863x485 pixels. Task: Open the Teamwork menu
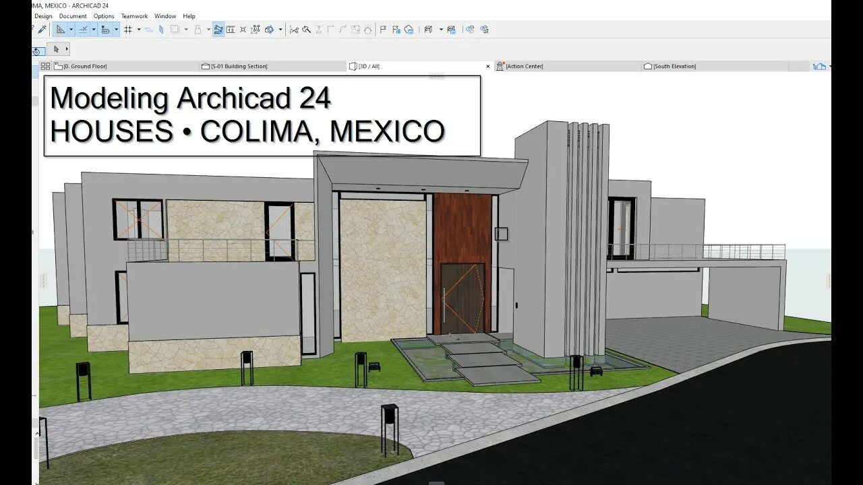coord(134,16)
